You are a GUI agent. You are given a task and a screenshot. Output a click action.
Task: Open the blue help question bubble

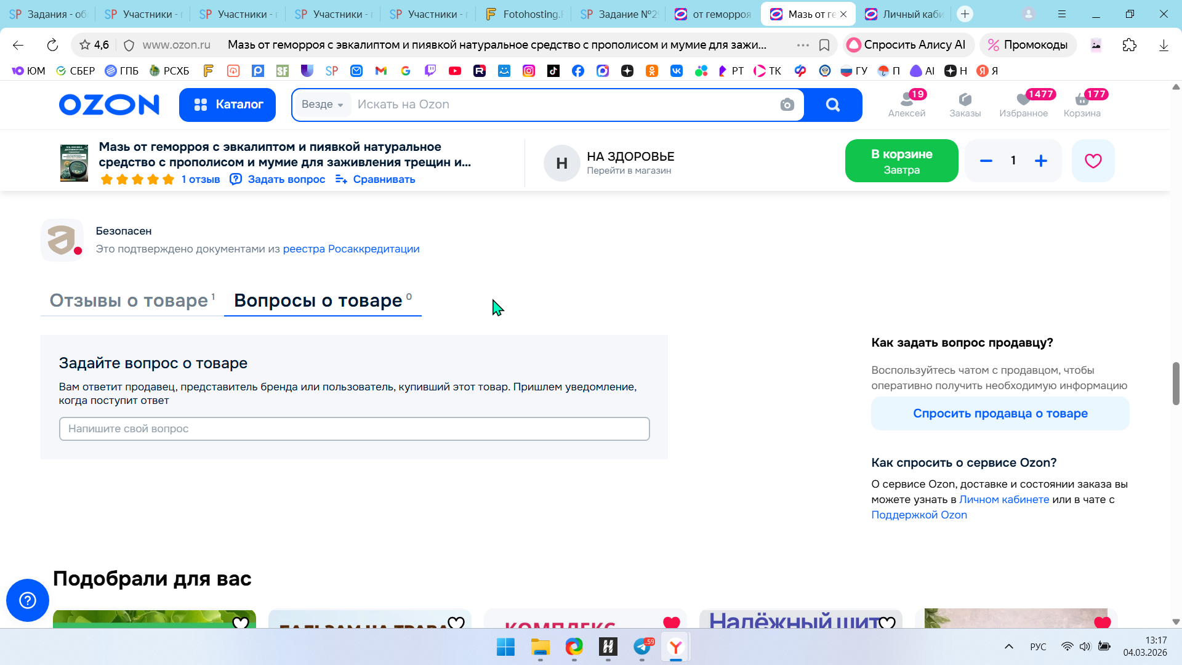28,600
